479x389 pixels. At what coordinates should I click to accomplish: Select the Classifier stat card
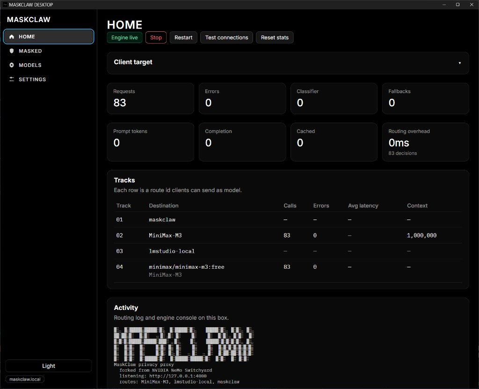pos(334,98)
